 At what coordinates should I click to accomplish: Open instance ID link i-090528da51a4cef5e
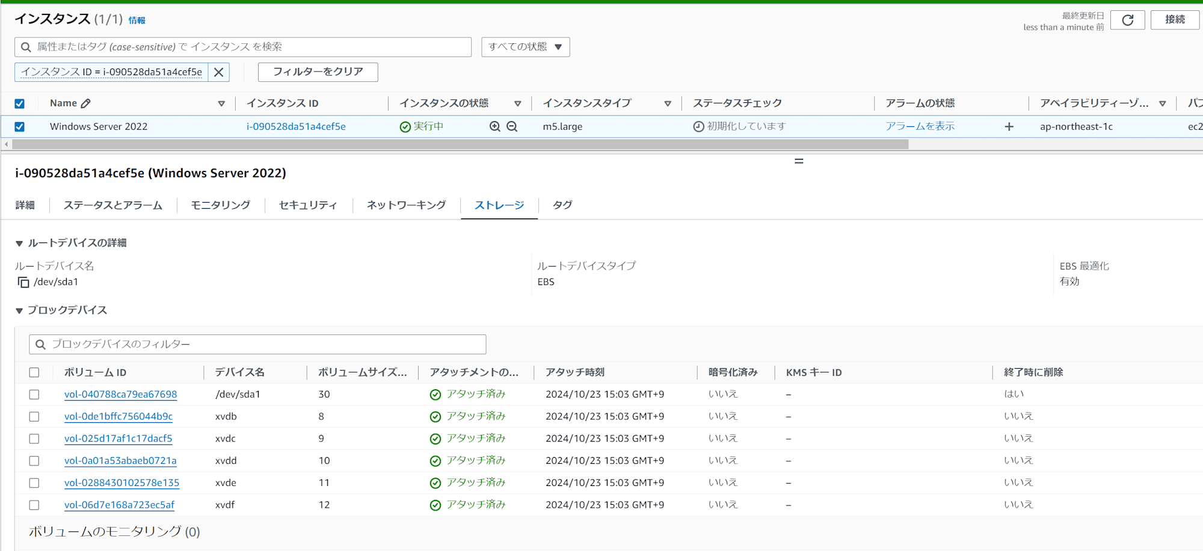pos(296,127)
